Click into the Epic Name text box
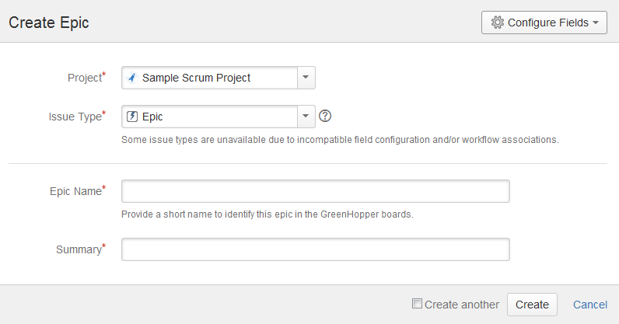619x324 pixels. 315,191
